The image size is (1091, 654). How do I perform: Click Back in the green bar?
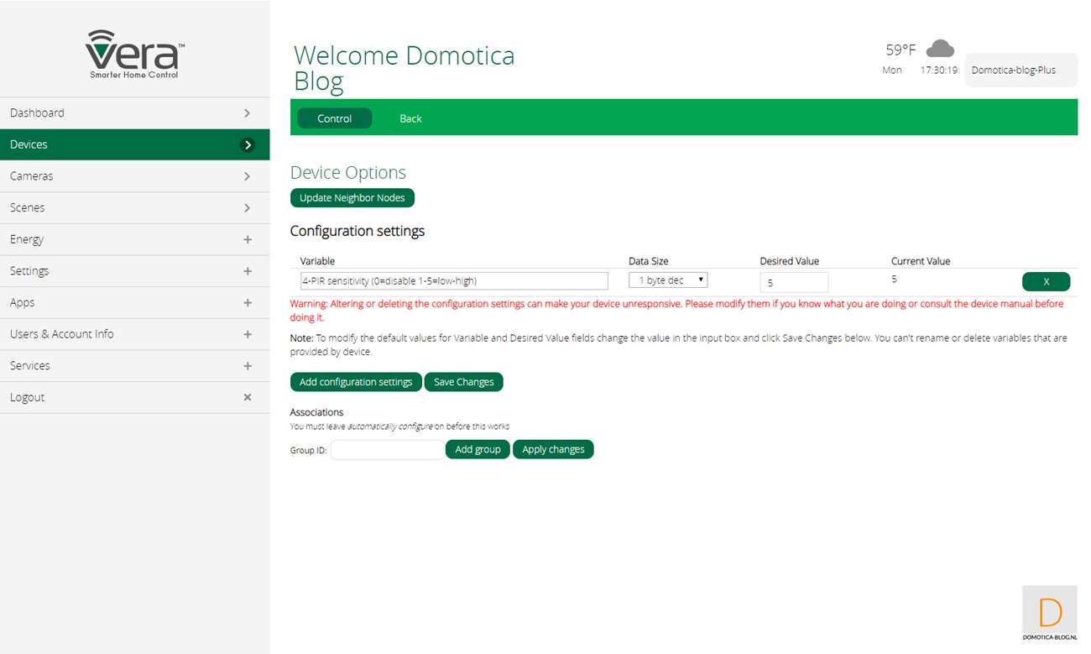(x=410, y=118)
